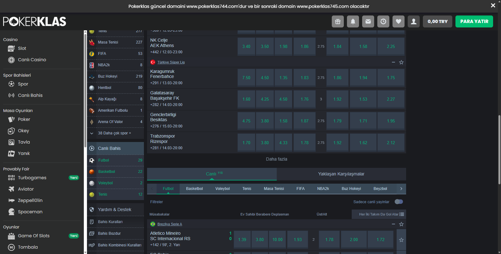Open the messages envelope icon

pyautogui.click(x=368, y=21)
